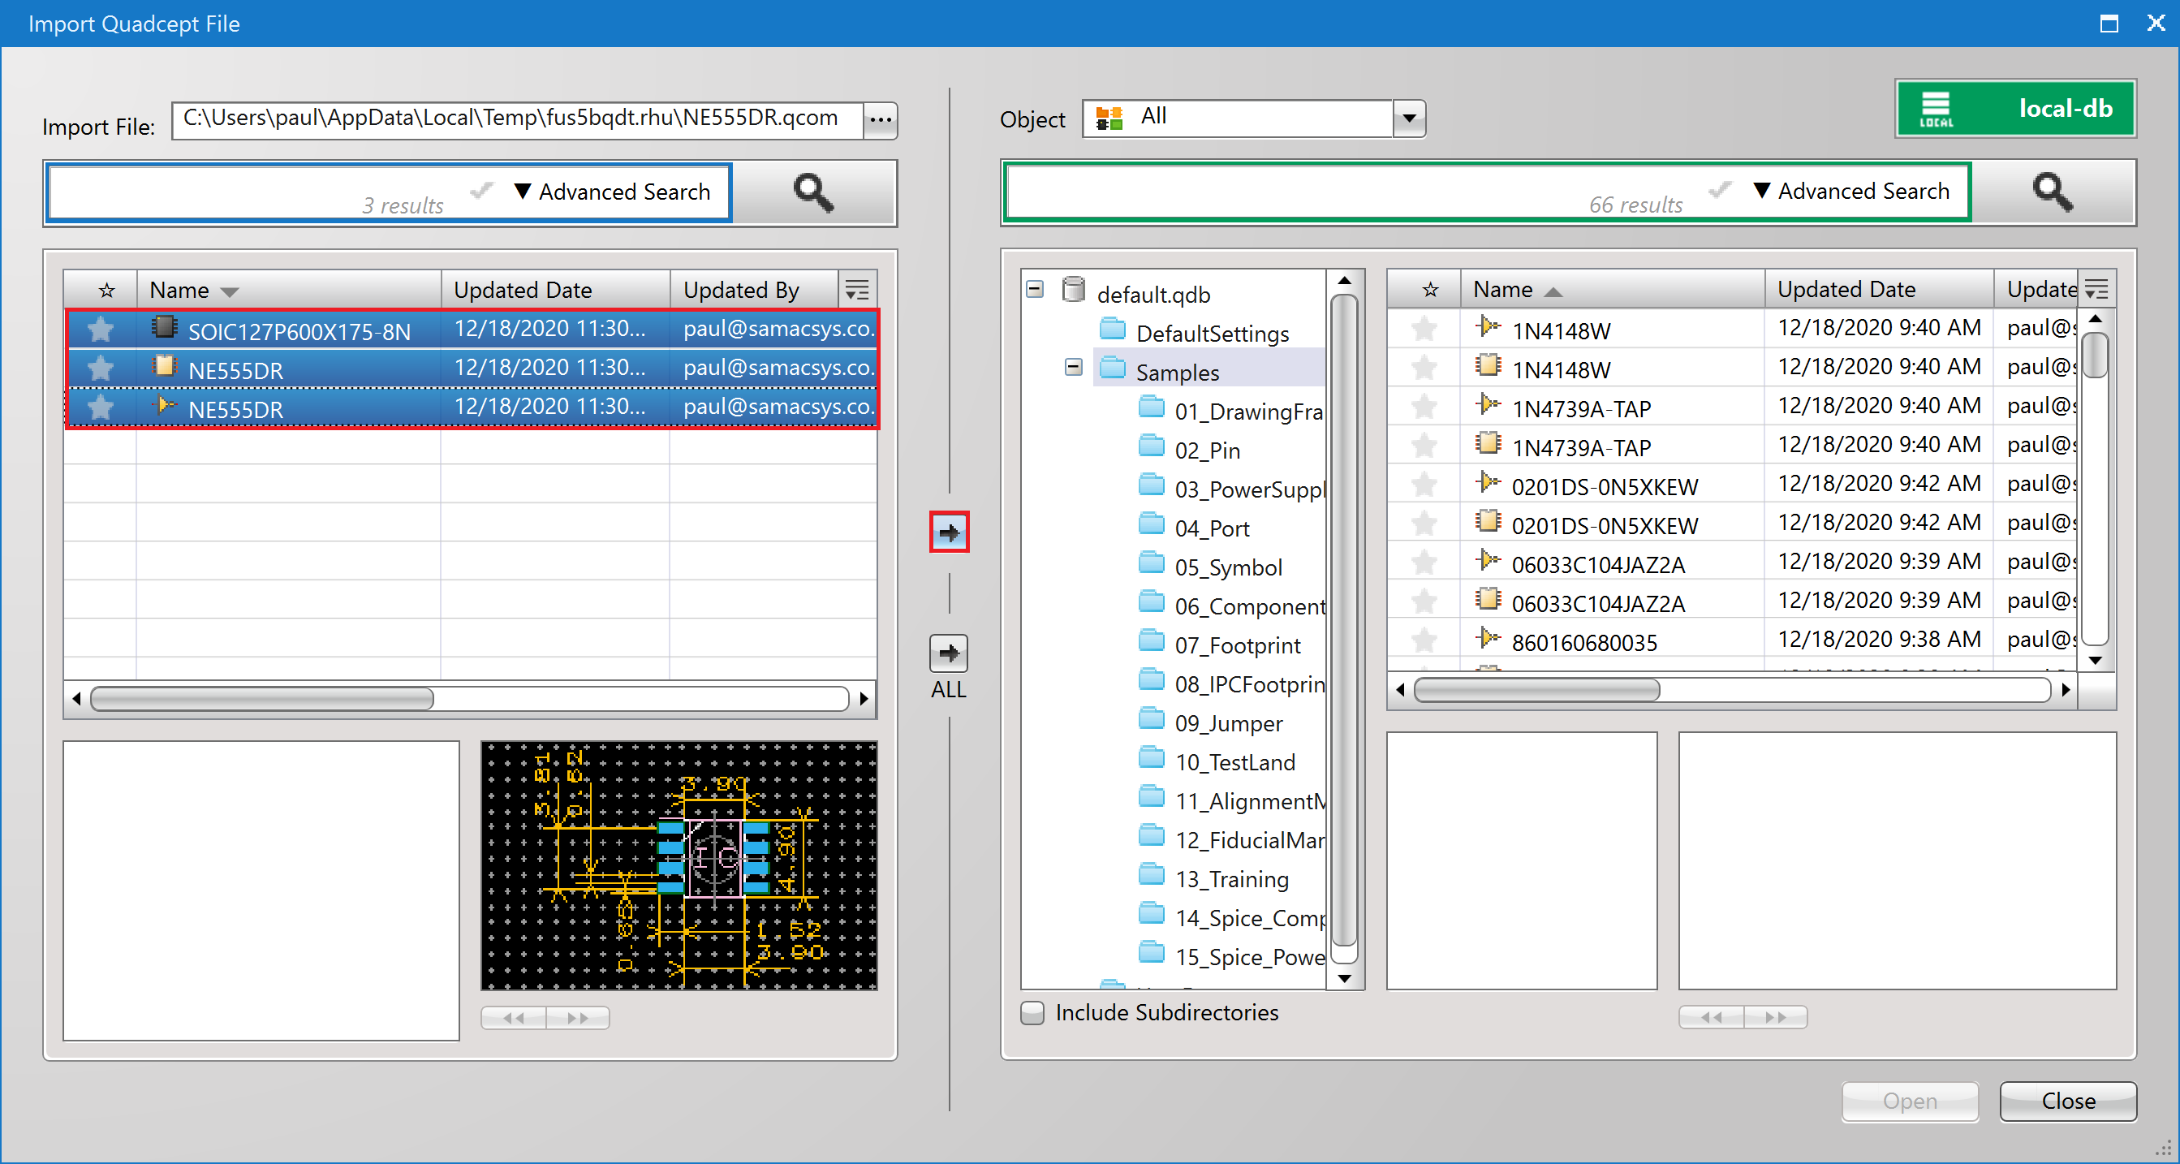2180x1164 pixels.
Task: Expand left Advanced Search options
Action: [613, 192]
